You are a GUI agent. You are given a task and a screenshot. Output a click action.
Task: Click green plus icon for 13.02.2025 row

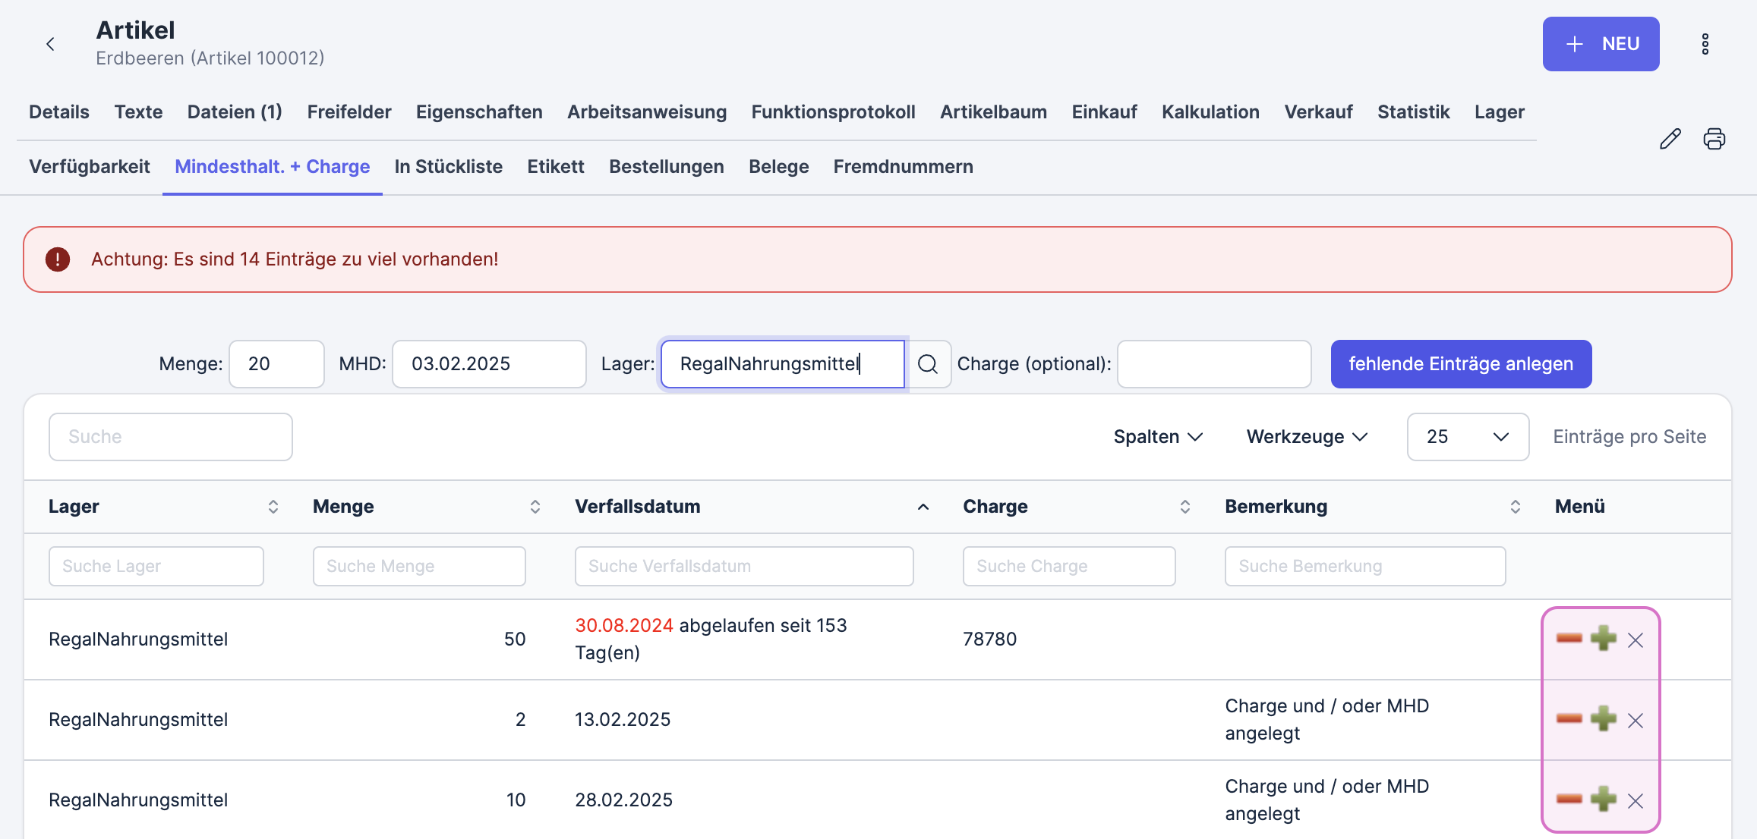(x=1604, y=718)
